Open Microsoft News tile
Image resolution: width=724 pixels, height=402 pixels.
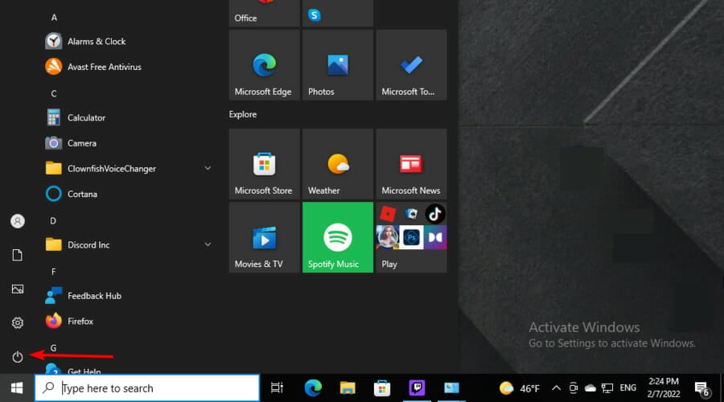click(x=411, y=164)
